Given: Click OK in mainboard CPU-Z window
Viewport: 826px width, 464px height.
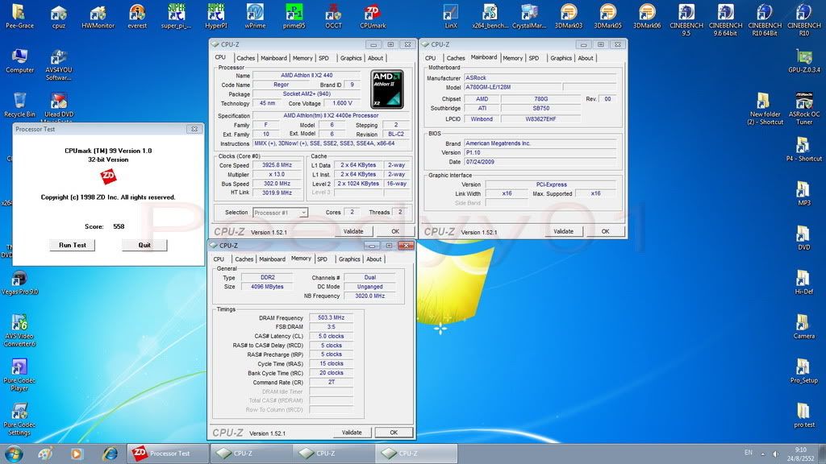Looking at the screenshot, I should click(605, 231).
